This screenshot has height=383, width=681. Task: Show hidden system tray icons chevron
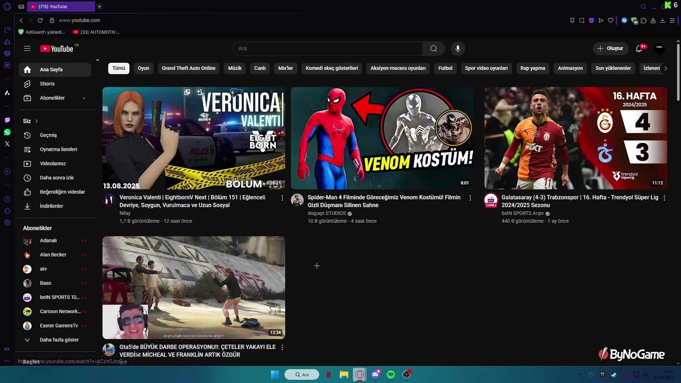click(x=579, y=374)
